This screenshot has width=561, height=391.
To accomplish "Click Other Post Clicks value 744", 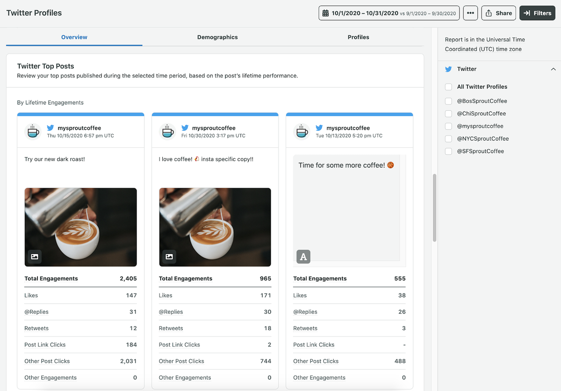I will [266, 361].
